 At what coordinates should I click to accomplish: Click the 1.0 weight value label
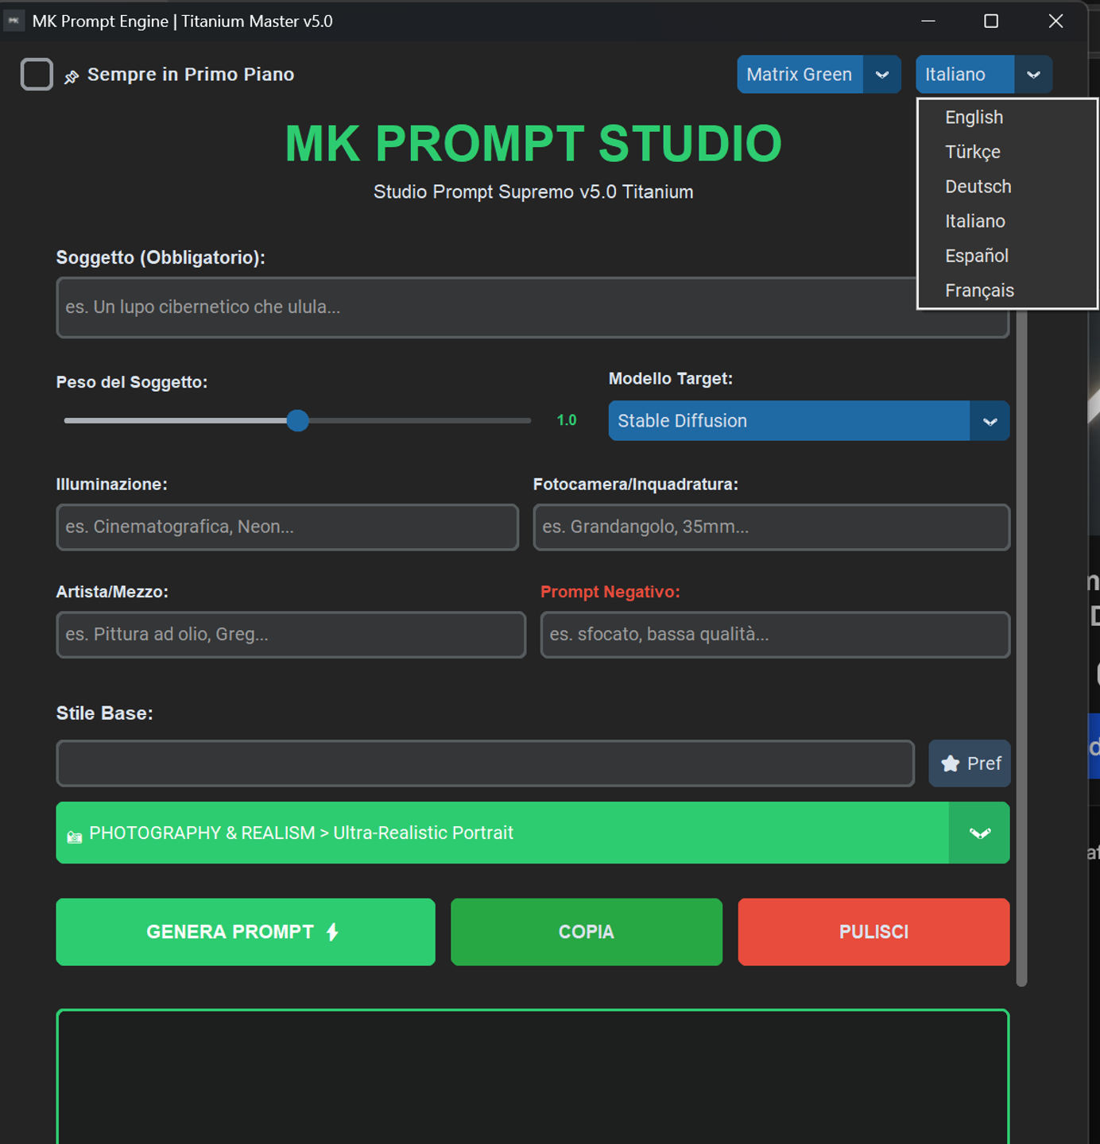567,420
